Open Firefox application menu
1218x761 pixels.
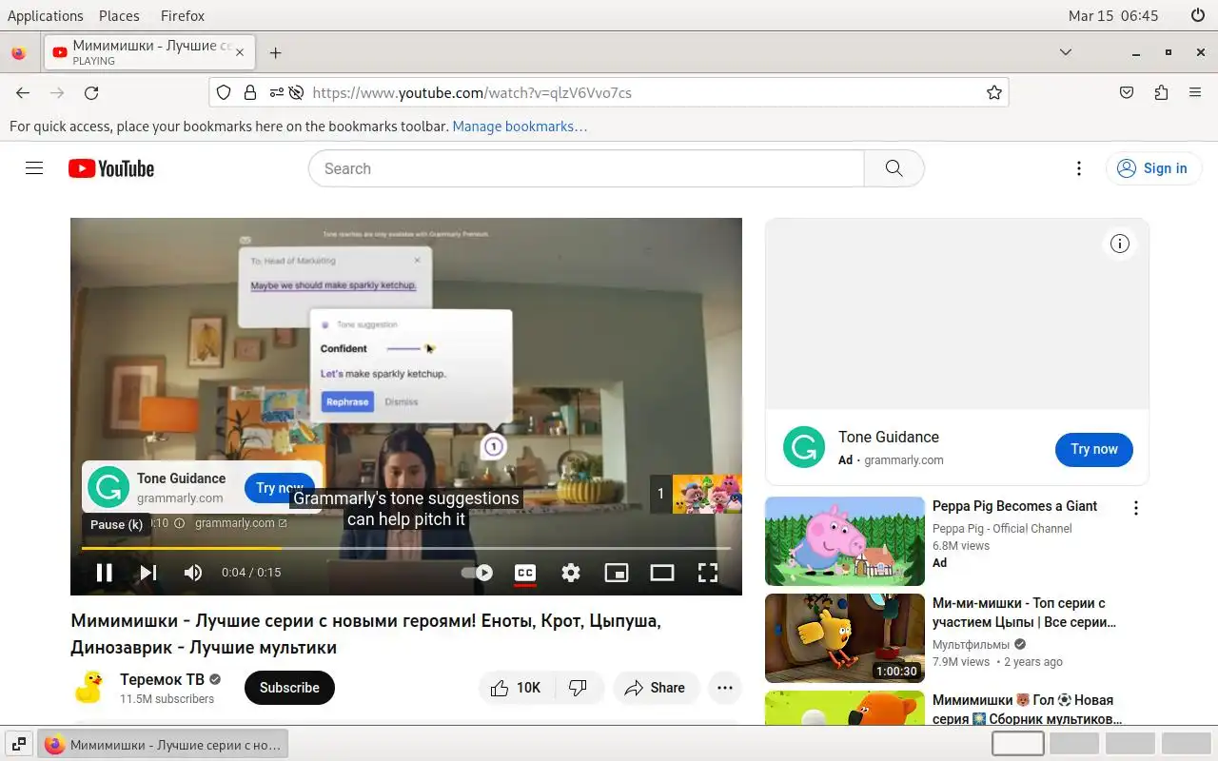[x=1195, y=92]
